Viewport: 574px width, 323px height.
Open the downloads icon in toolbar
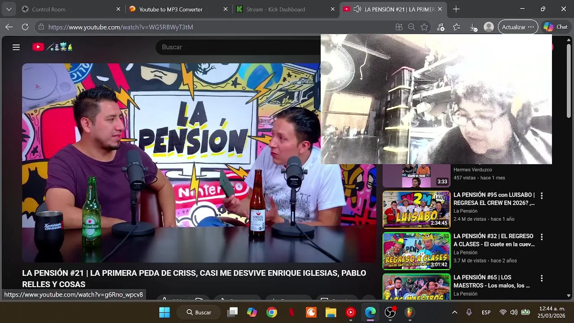(x=474, y=27)
